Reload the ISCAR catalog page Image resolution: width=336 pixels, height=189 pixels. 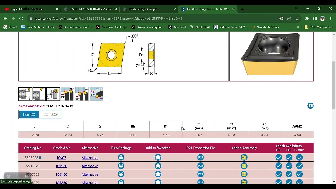pos(21,19)
